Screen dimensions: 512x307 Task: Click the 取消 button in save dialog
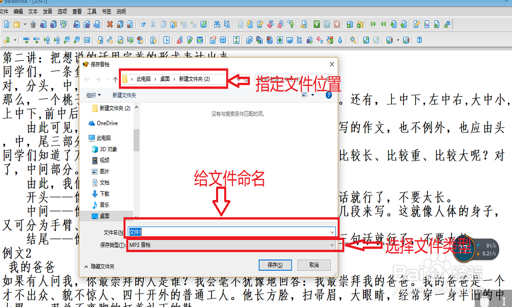(314, 265)
